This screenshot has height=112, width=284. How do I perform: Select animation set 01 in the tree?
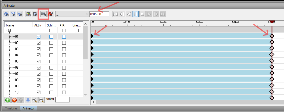[x=17, y=37]
